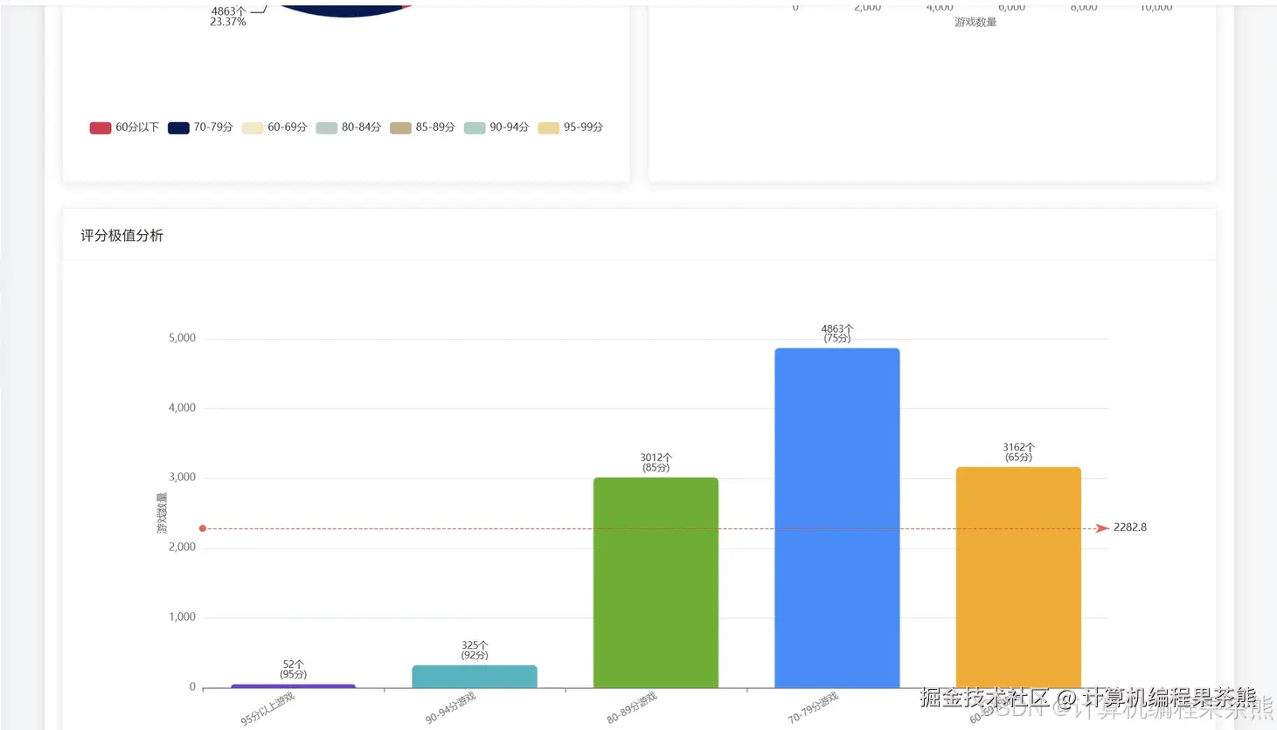The image size is (1277, 730).
Task: Toggle the 80-84分 legend item
Action: coord(349,127)
